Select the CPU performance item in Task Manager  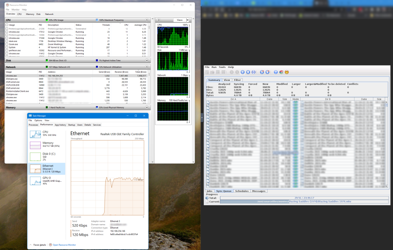pos(47,133)
